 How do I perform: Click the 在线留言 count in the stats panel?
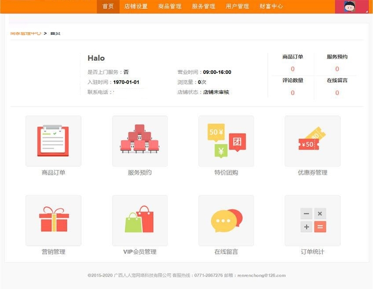[337, 93]
